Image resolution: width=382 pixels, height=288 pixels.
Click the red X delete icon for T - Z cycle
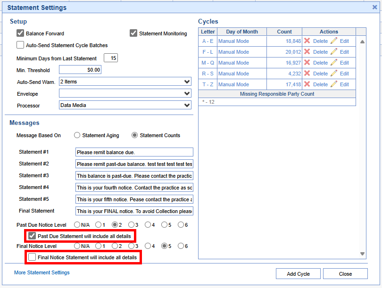[x=307, y=84]
